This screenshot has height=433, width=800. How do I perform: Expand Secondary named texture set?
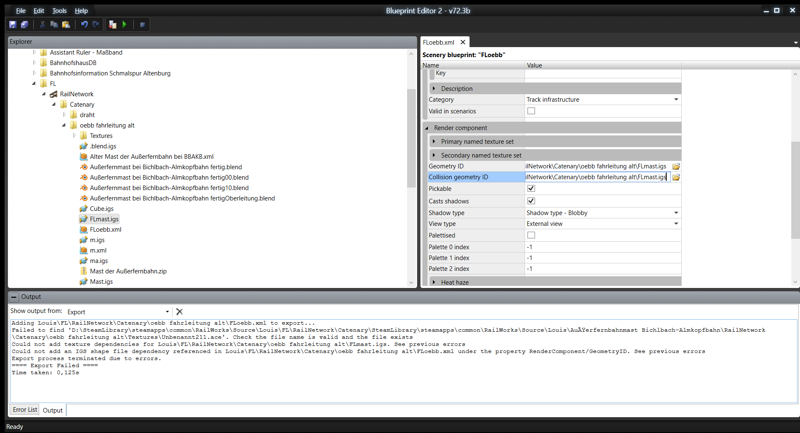point(434,155)
